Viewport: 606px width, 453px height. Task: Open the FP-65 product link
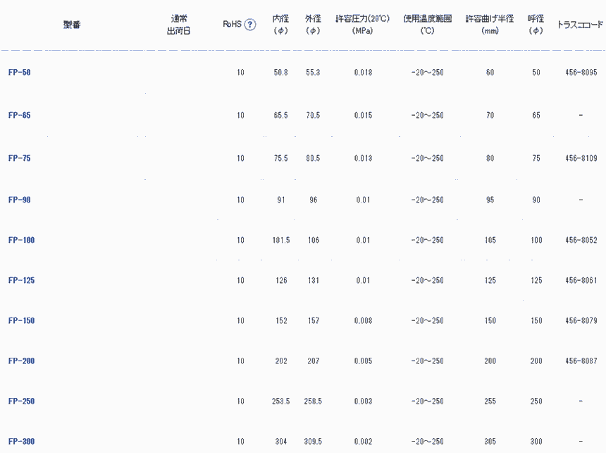click(19, 116)
